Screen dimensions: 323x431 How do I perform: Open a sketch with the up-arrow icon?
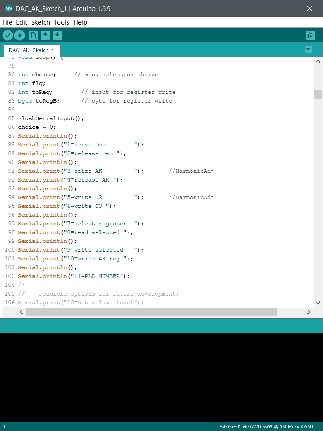45,35
